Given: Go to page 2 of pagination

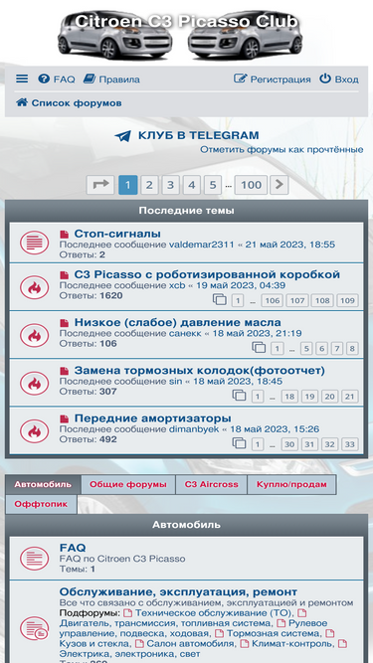Looking at the screenshot, I should click(149, 185).
